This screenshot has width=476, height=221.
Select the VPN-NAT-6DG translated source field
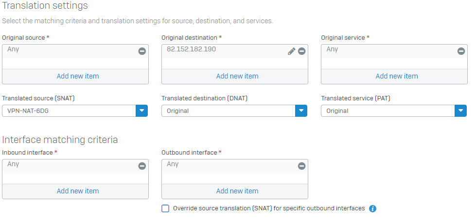(x=69, y=111)
